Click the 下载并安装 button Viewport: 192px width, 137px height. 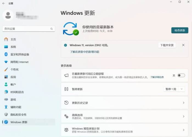pyautogui.click(x=167, y=45)
